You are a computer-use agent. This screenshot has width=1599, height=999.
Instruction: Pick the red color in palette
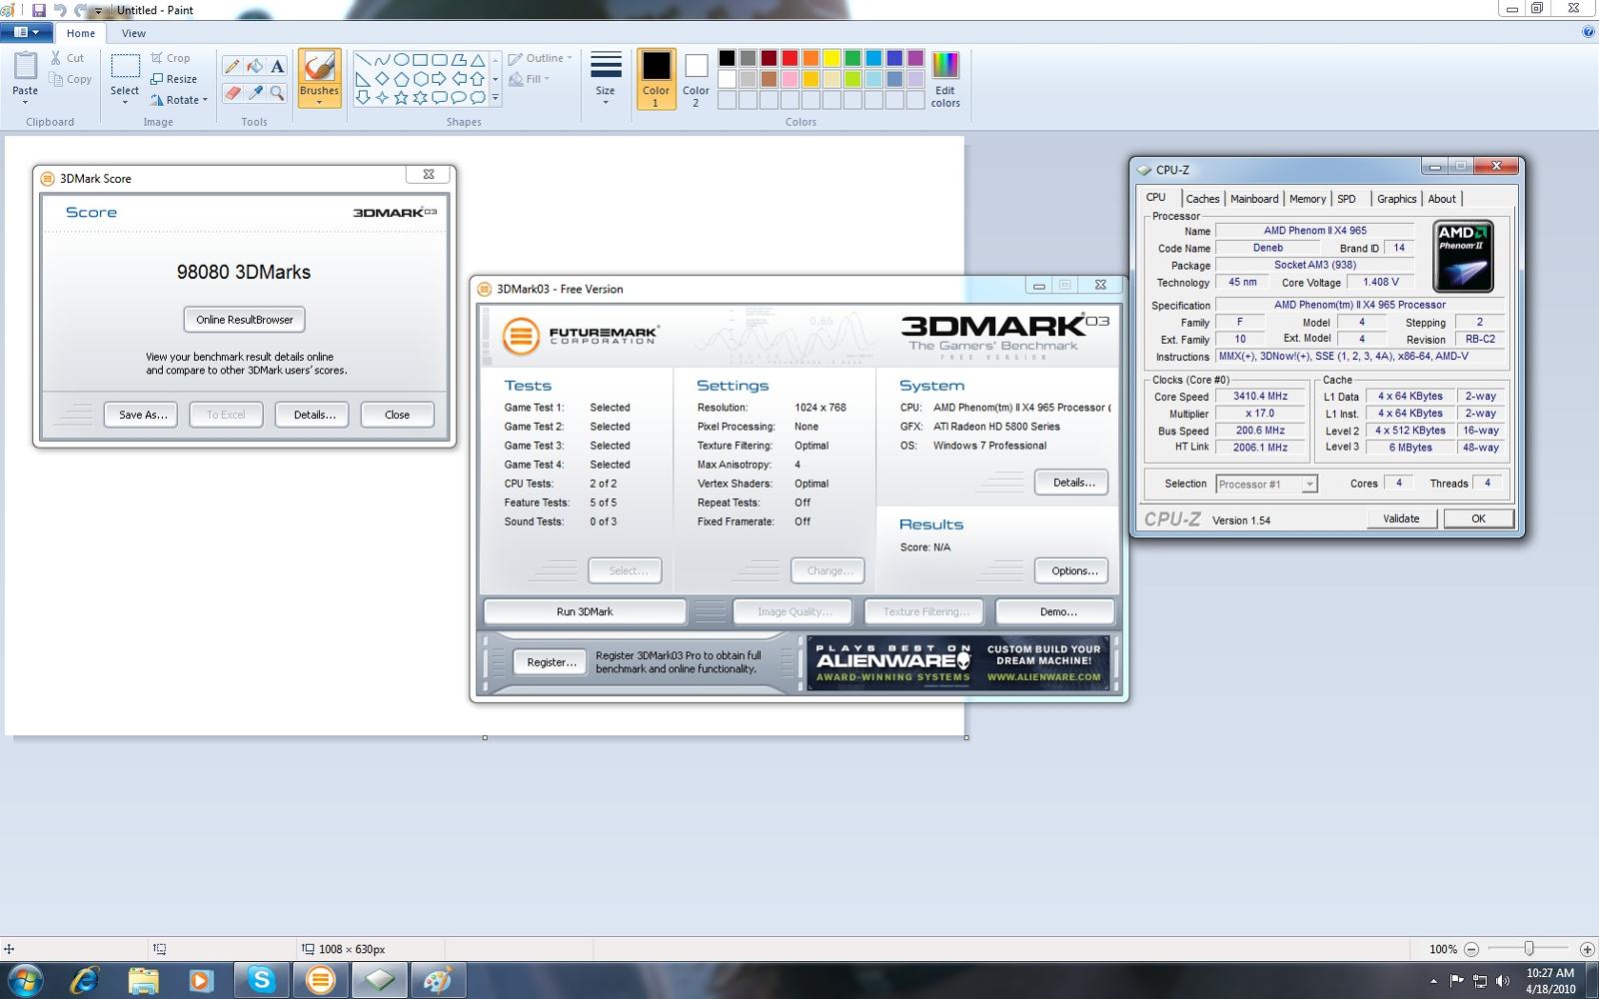[790, 58]
